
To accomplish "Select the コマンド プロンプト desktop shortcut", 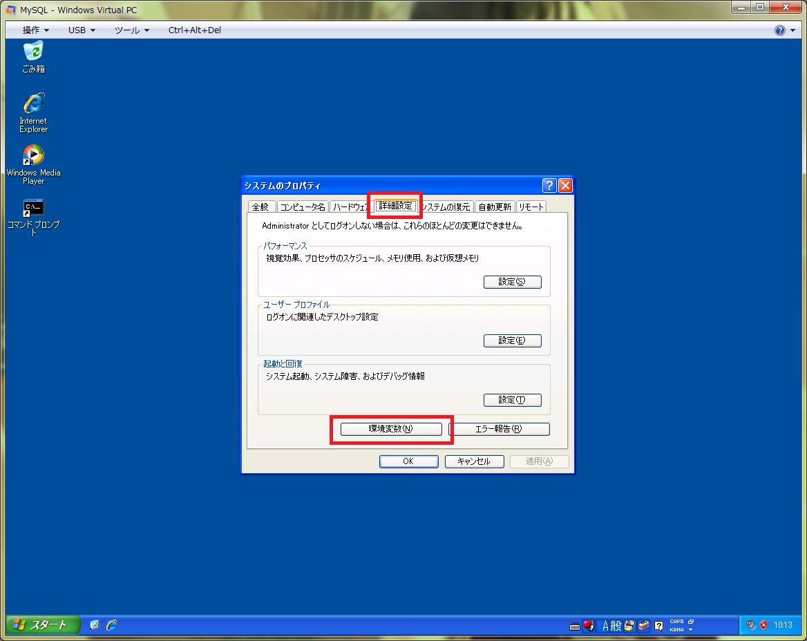I will coord(33,217).
